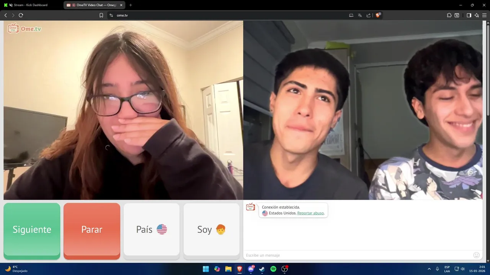The height and width of the screenshot is (275, 490).
Task: Open the ESP LAA language switcher
Action: tap(447, 269)
